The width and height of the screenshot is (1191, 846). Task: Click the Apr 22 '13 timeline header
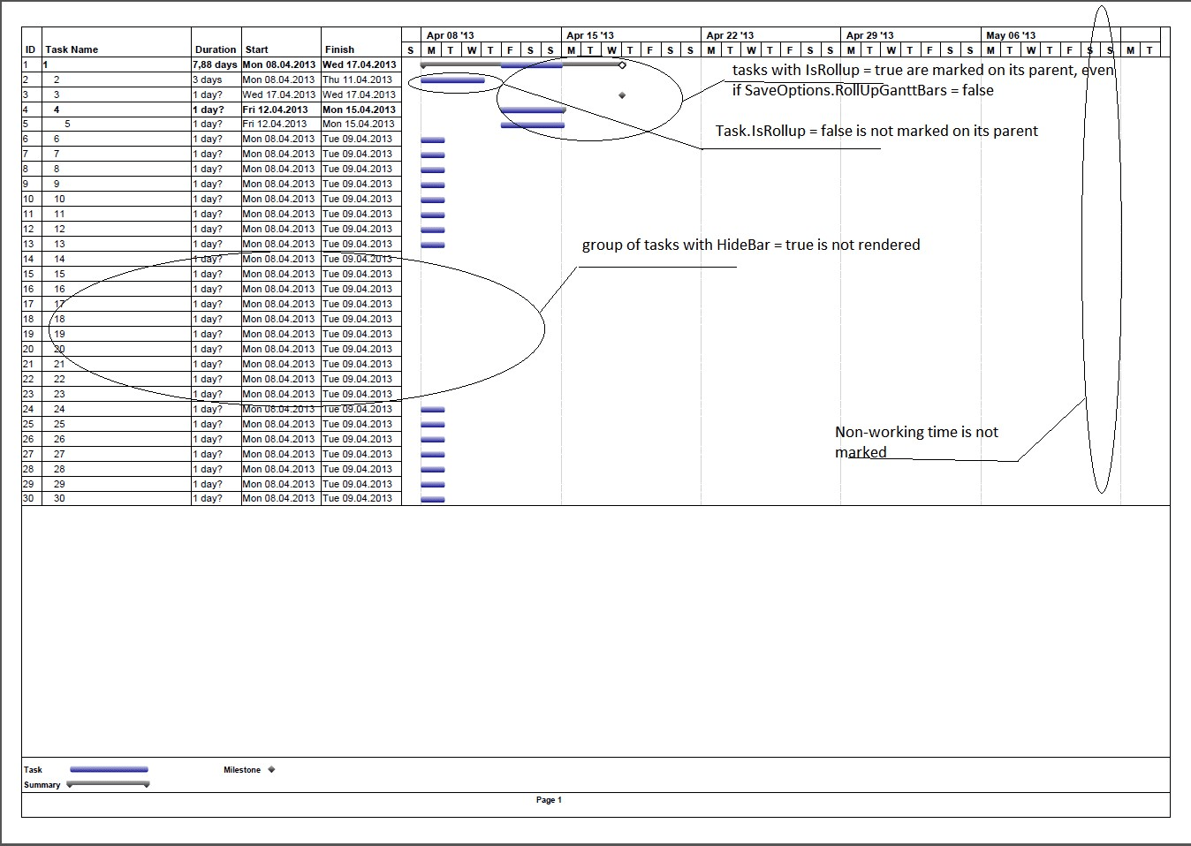[x=730, y=35]
